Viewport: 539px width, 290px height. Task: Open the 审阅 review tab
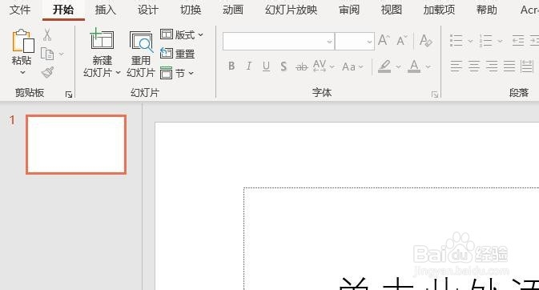(x=349, y=10)
